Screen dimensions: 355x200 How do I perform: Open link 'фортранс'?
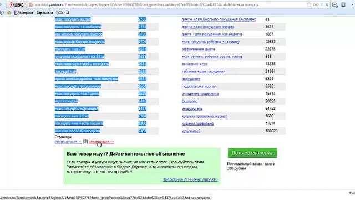(190, 101)
